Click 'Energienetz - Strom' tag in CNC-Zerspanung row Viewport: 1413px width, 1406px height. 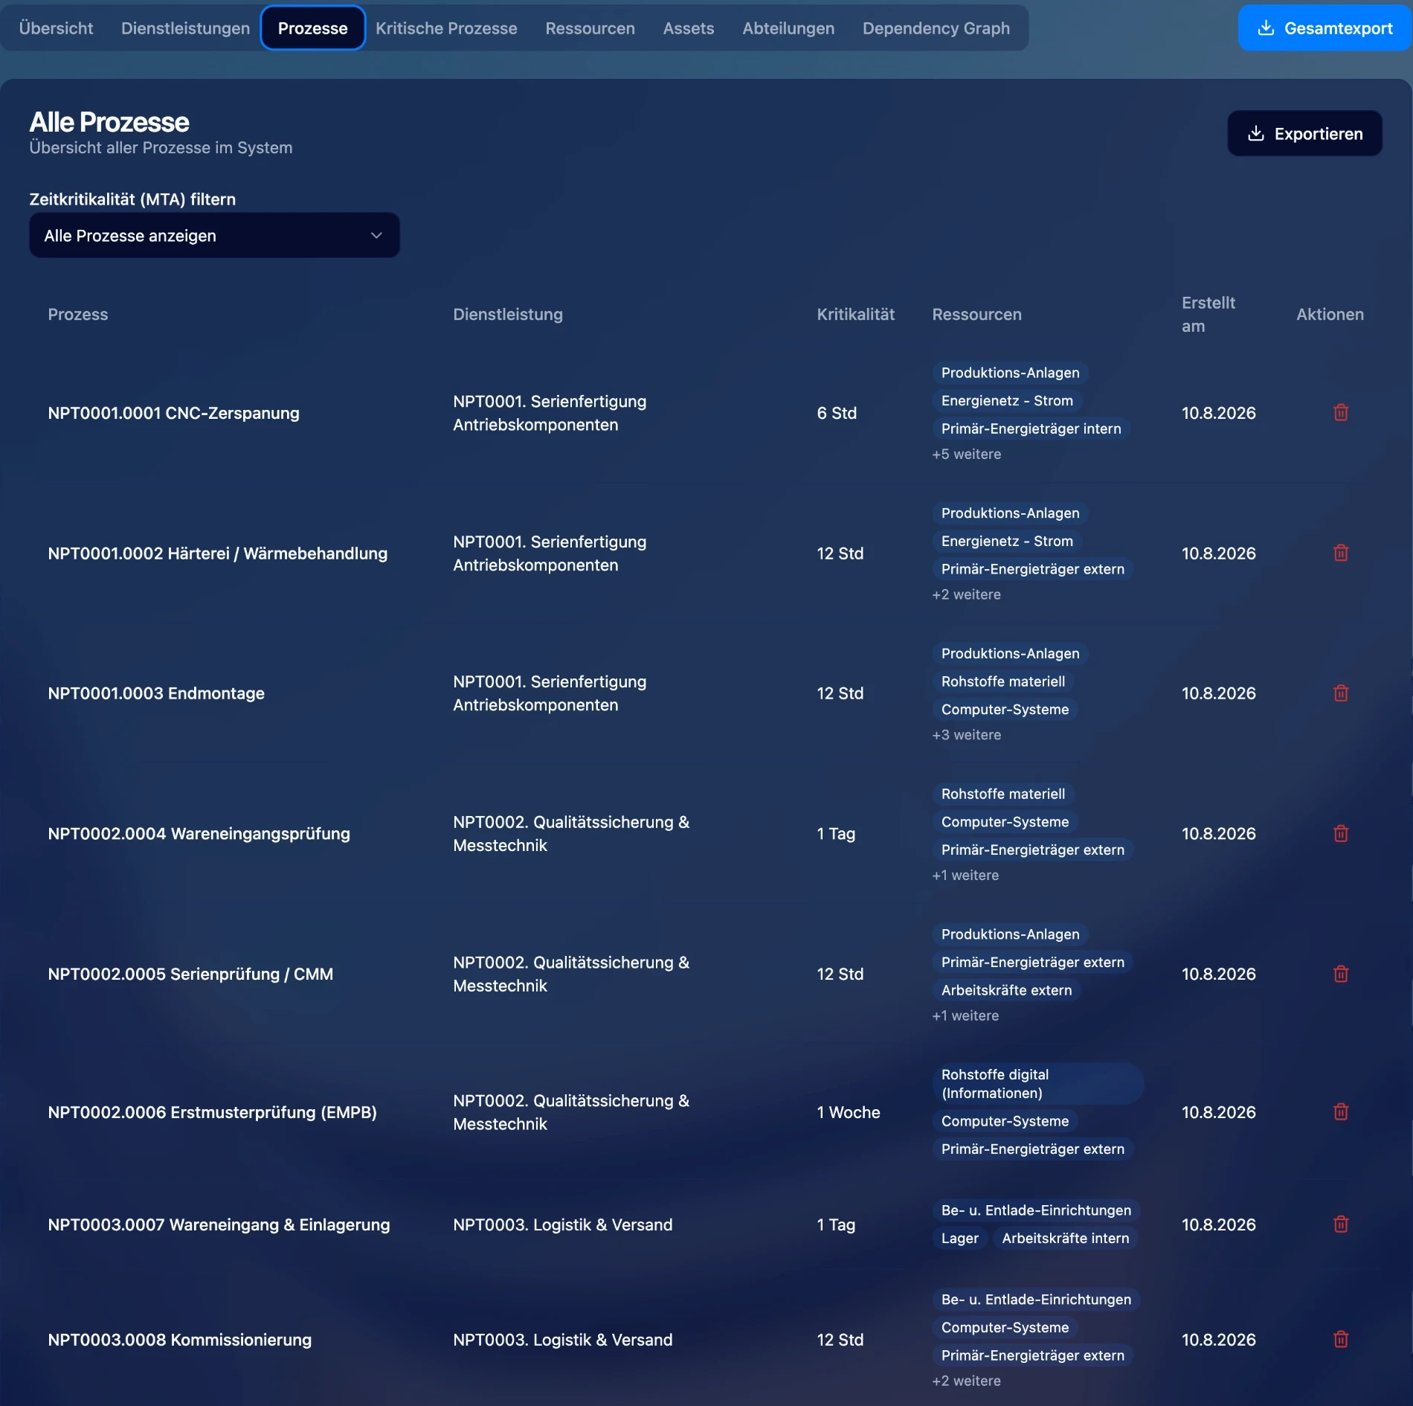[1007, 401]
